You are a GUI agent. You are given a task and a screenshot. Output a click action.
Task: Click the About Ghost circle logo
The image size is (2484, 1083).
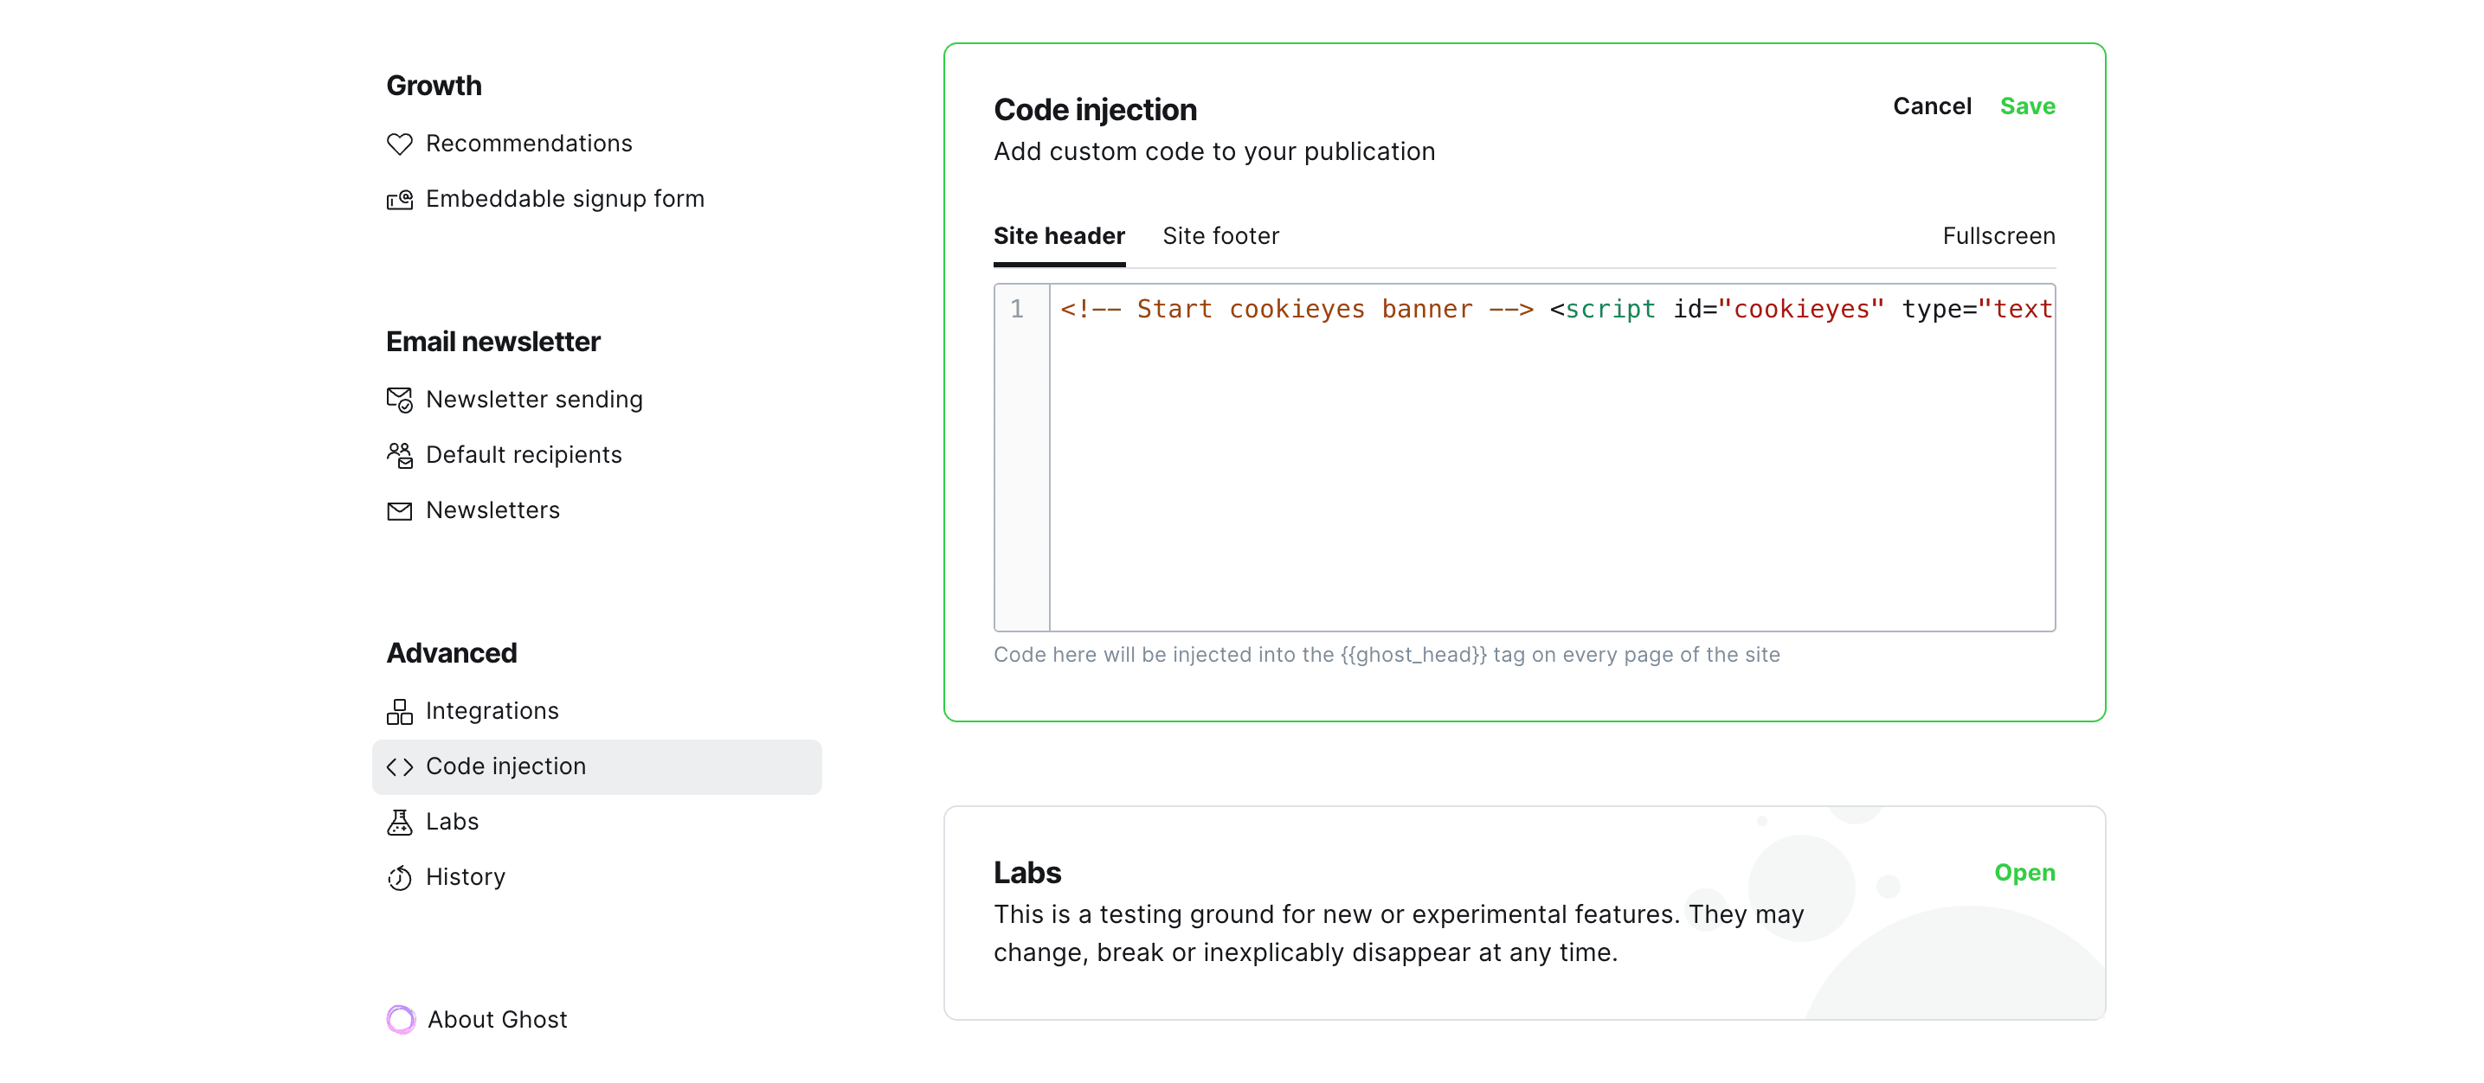401,1019
